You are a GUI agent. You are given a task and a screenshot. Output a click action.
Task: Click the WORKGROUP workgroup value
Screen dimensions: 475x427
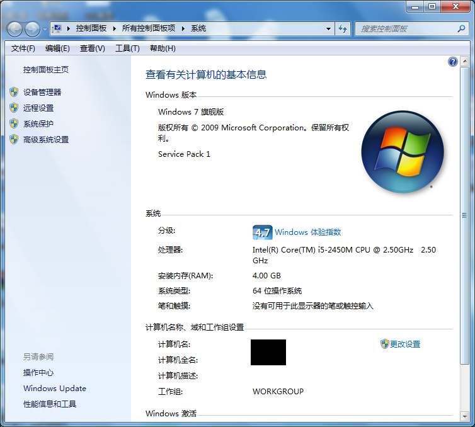coord(278,391)
